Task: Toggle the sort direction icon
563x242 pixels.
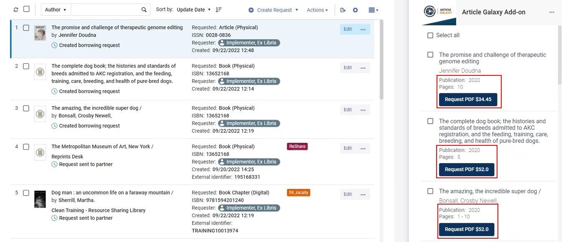Action: tap(219, 10)
